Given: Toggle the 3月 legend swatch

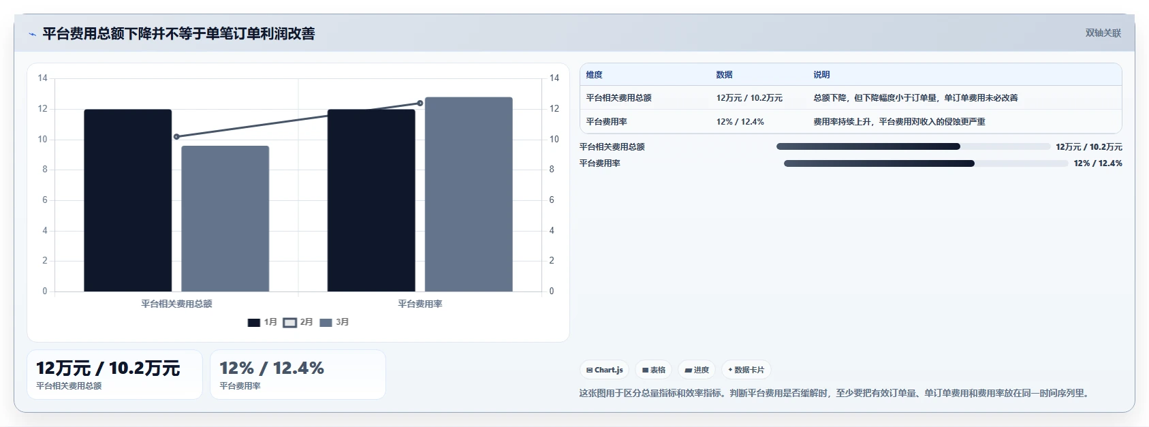Looking at the screenshot, I should (x=326, y=323).
